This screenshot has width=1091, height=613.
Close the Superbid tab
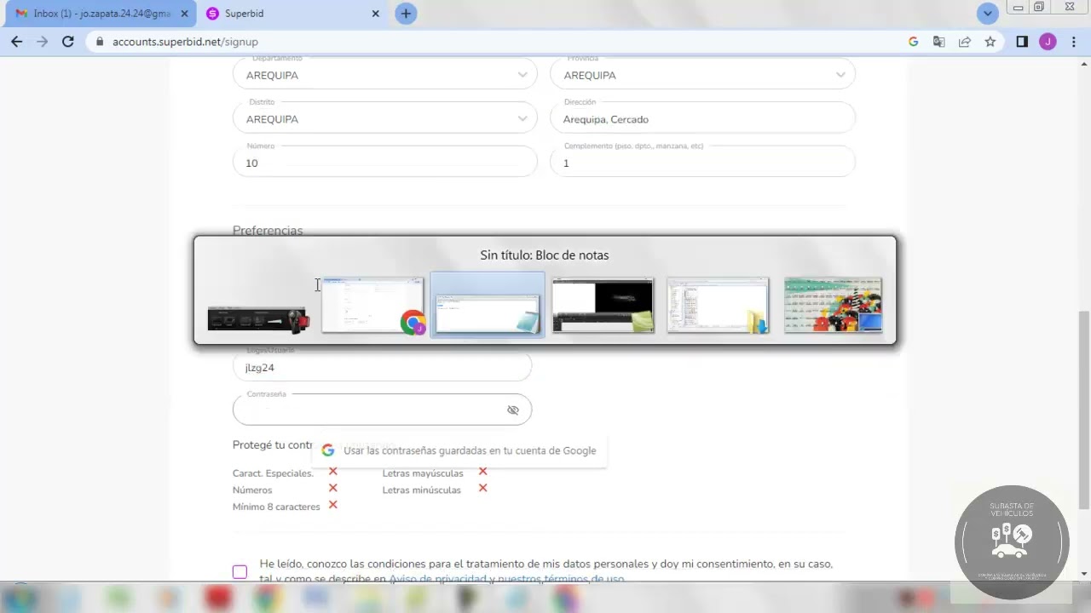coord(375,14)
